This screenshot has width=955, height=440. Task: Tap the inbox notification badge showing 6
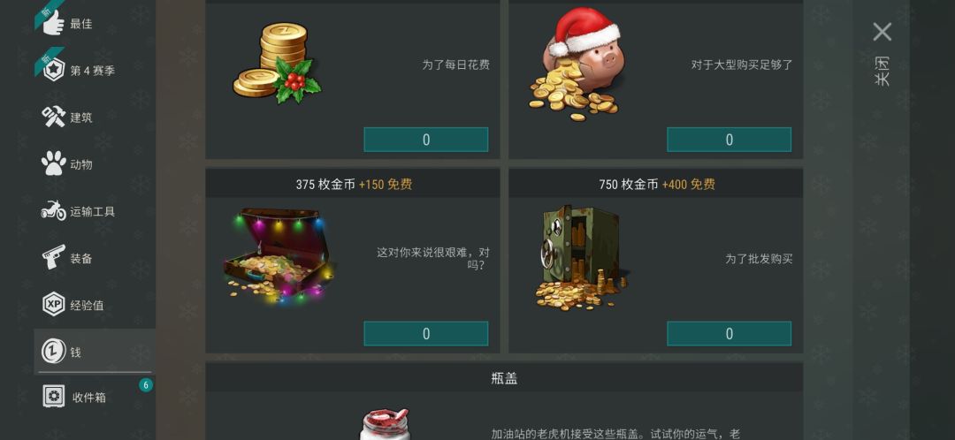(x=146, y=384)
